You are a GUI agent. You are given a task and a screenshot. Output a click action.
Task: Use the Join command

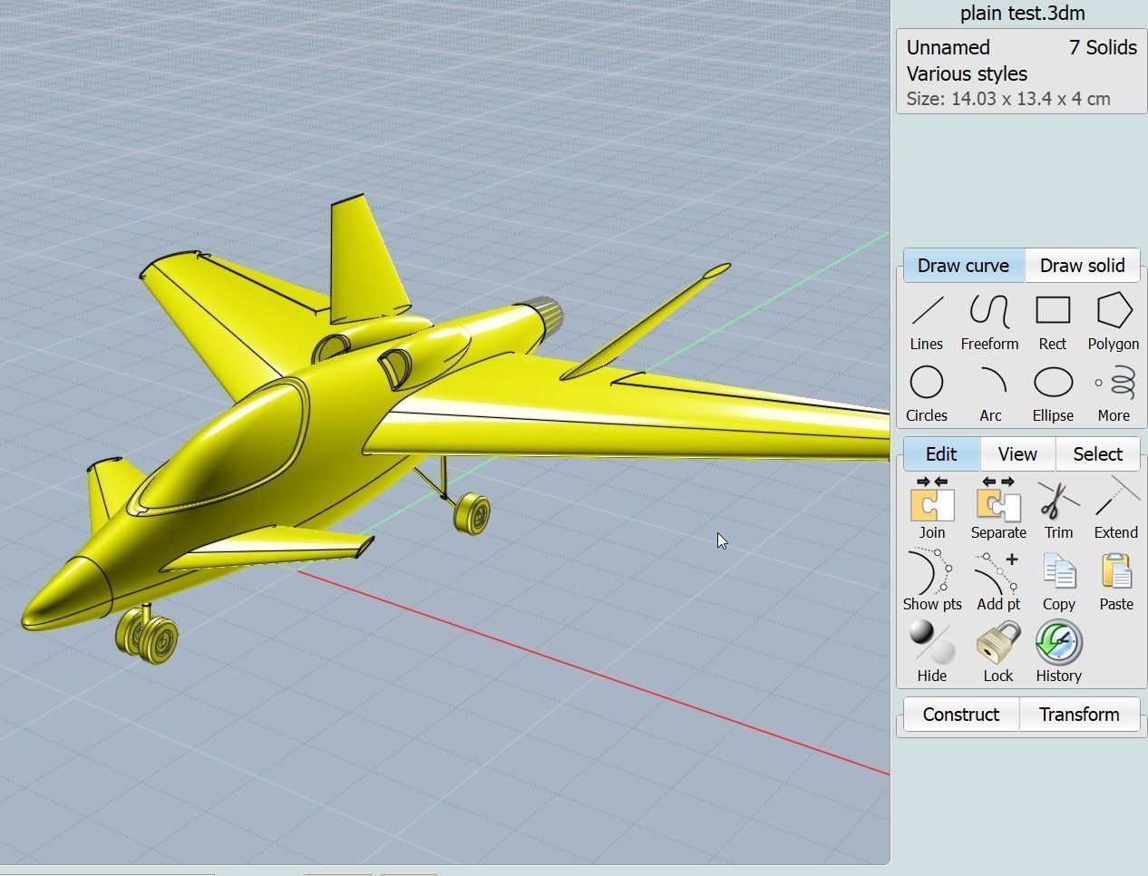931,510
